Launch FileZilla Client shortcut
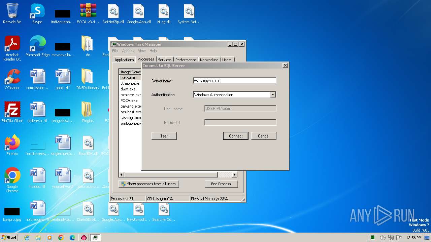Viewport: 431px width, 242px height. [x=12, y=112]
